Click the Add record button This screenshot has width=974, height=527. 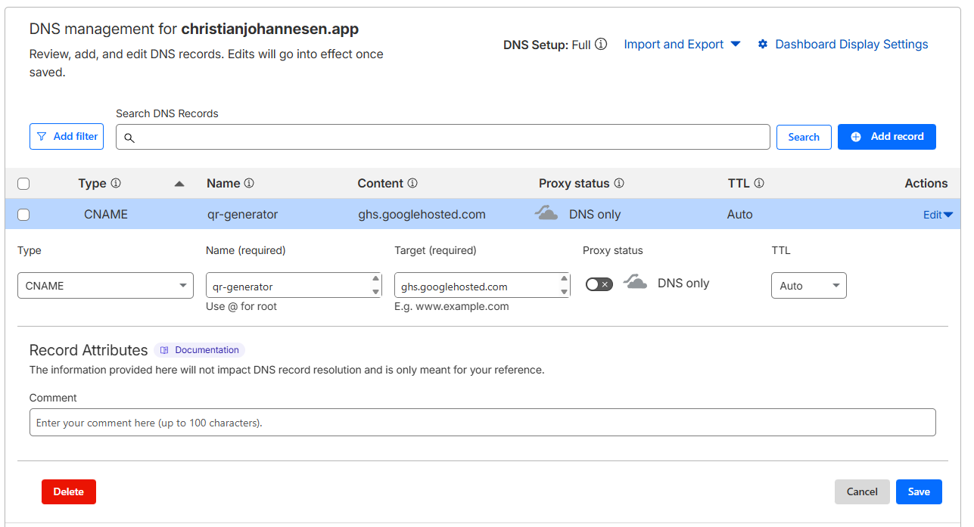pos(886,137)
